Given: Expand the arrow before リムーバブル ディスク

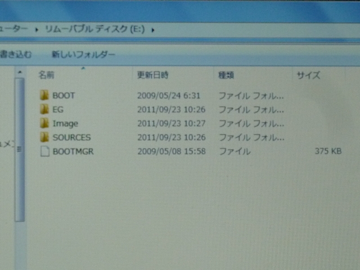Looking at the screenshot, I should (x=37, y=30).
